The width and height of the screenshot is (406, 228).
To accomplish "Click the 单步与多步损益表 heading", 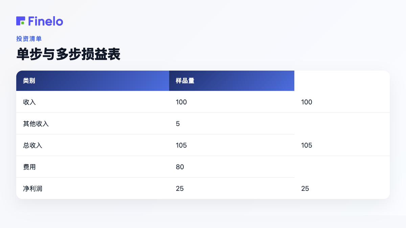I will pyautogui.click(x=68, y=55).
